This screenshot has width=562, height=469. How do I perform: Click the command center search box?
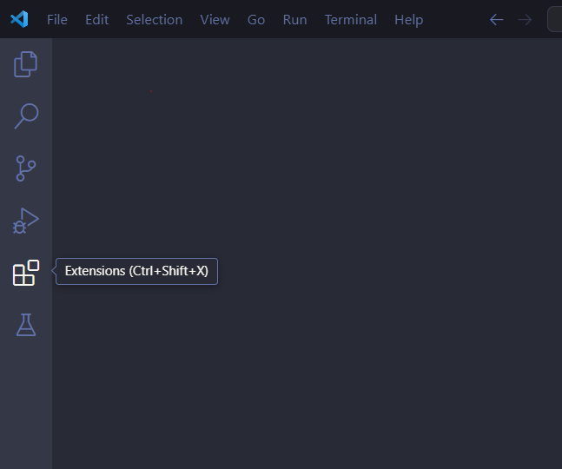554,19
